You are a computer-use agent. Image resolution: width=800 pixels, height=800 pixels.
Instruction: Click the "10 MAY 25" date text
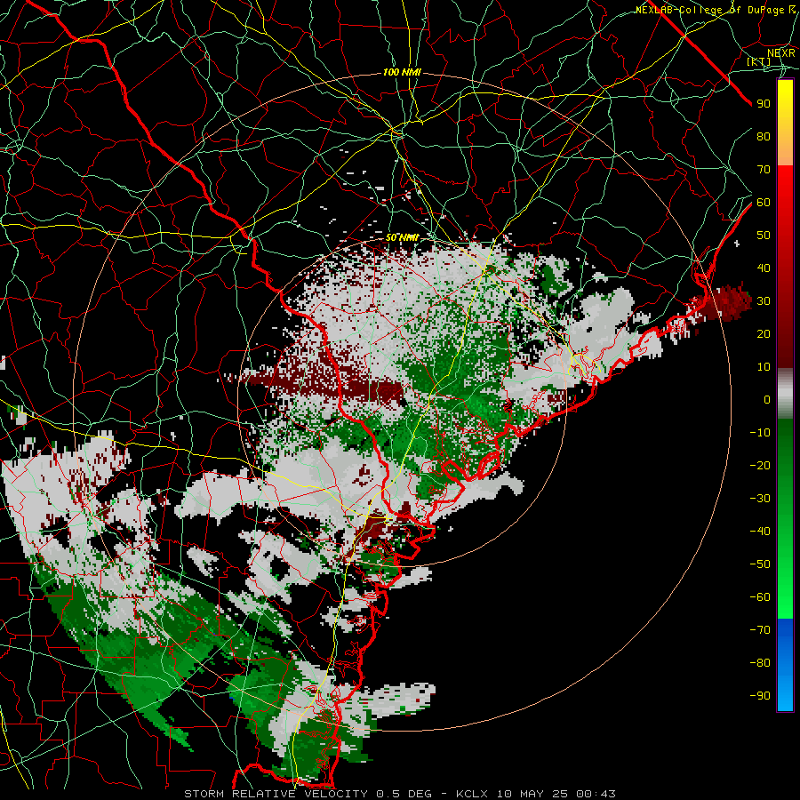point(532,794)
